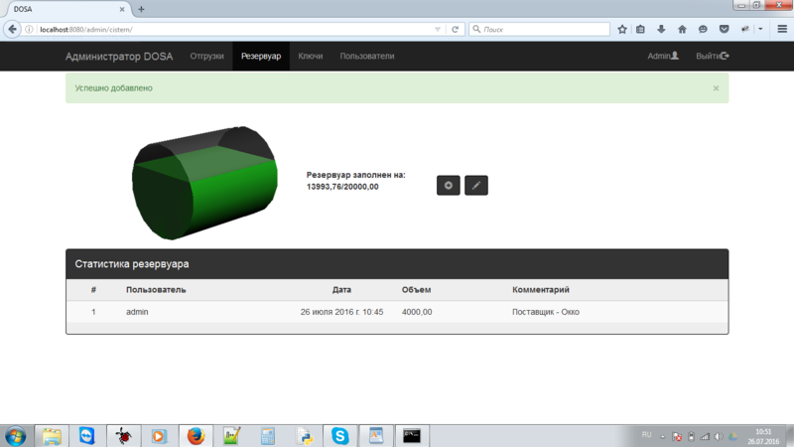Expand the URL bar history dropdown
794x447 pixels.
438,29
